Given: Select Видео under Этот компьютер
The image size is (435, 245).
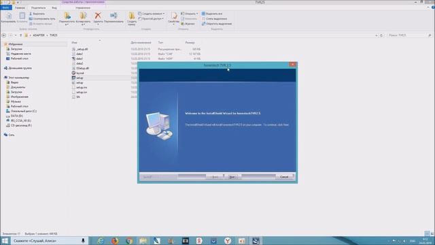Looking at the screenshot, I should 14,82.
